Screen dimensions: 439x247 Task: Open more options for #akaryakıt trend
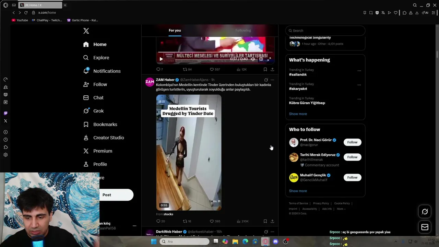359,85
